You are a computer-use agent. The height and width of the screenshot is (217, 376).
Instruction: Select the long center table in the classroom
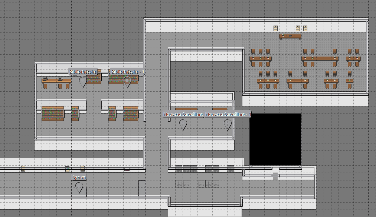click(x=320, y=58)
